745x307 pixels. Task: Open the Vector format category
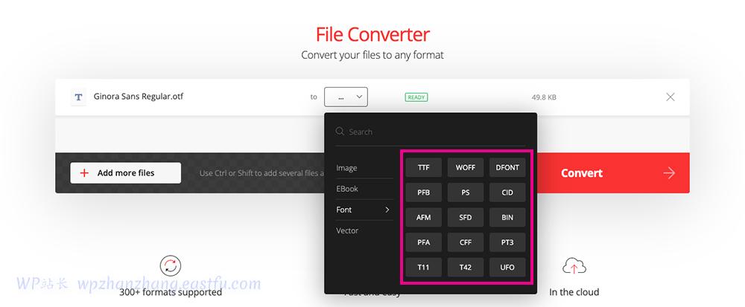click(x=364, y=230)
